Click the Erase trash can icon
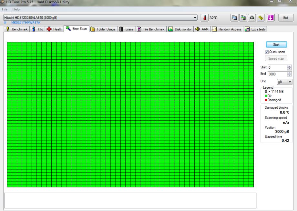Screen dimensions: 297x211 tap(121, 29)
